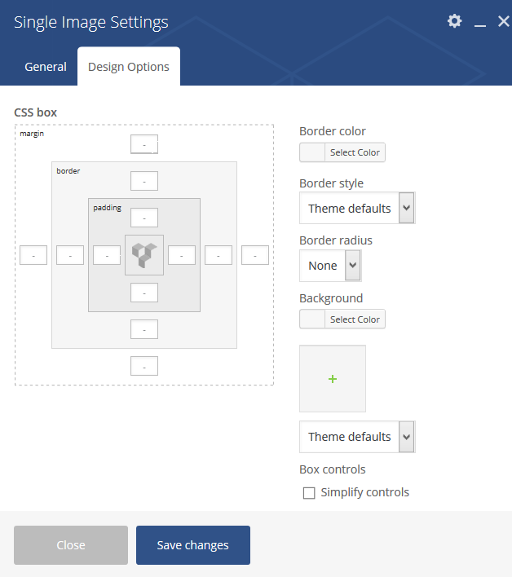
Task: Open the Border color picker
Action: (342, 152)
